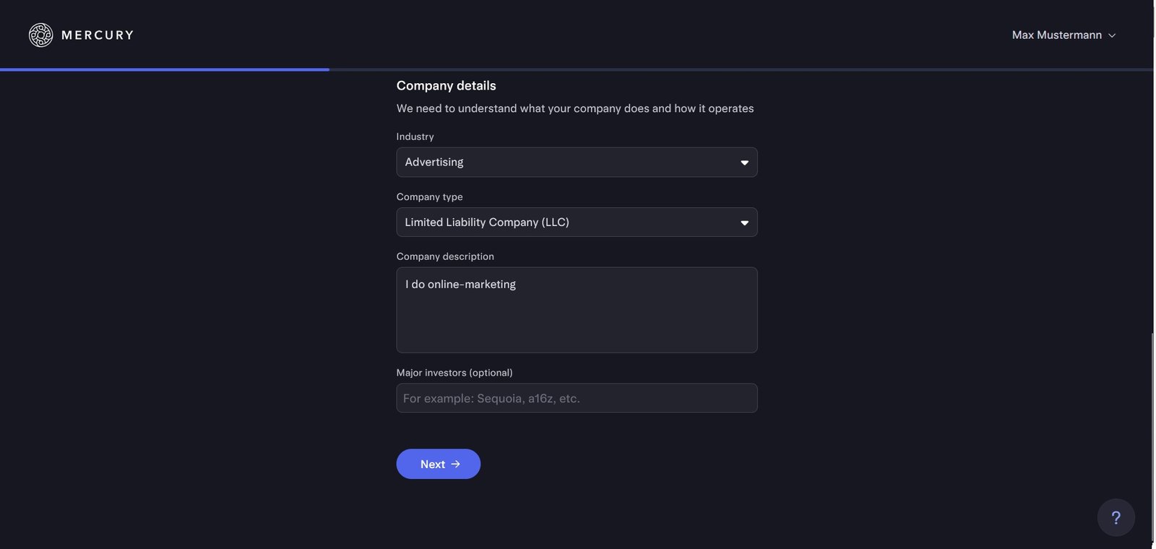Click the MERCURY wordmark text

tap(98, 35)
